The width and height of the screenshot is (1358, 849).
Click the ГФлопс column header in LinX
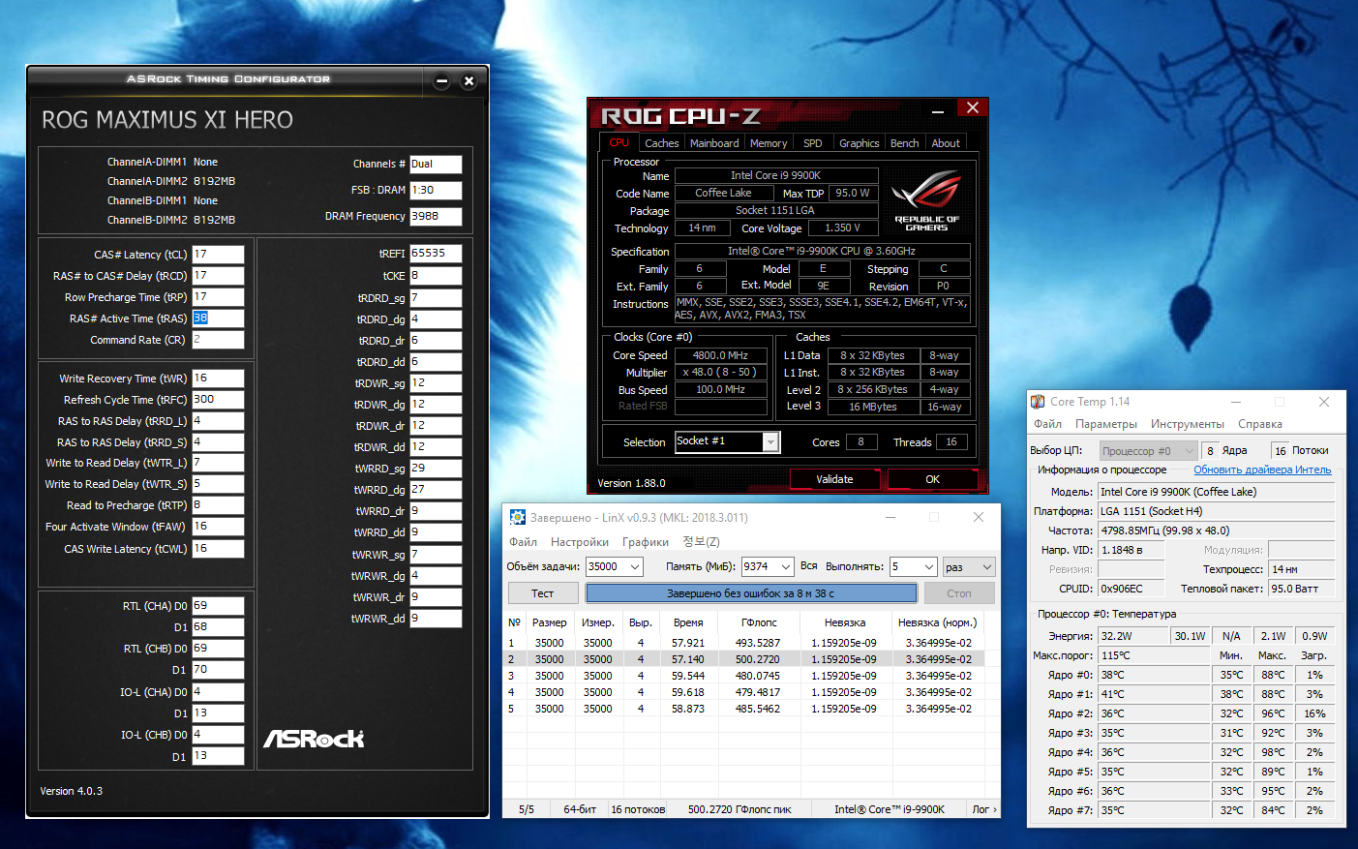759,622
